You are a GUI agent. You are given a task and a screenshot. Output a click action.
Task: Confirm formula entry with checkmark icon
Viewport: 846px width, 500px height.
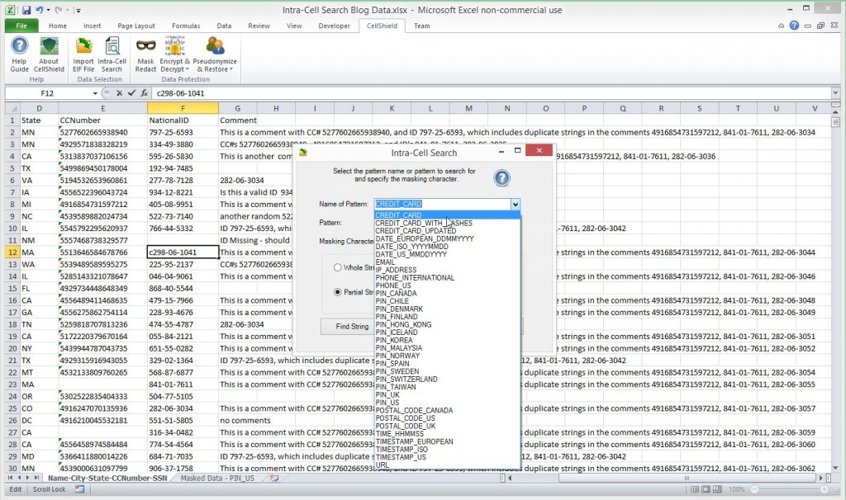pos(131,93)
